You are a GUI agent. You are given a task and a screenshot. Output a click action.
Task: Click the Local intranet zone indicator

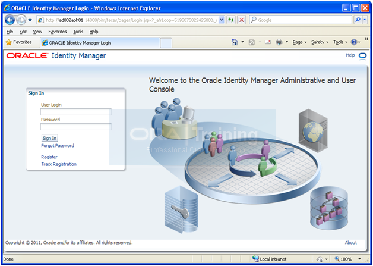pyautogui.click(x=269, y=259)
